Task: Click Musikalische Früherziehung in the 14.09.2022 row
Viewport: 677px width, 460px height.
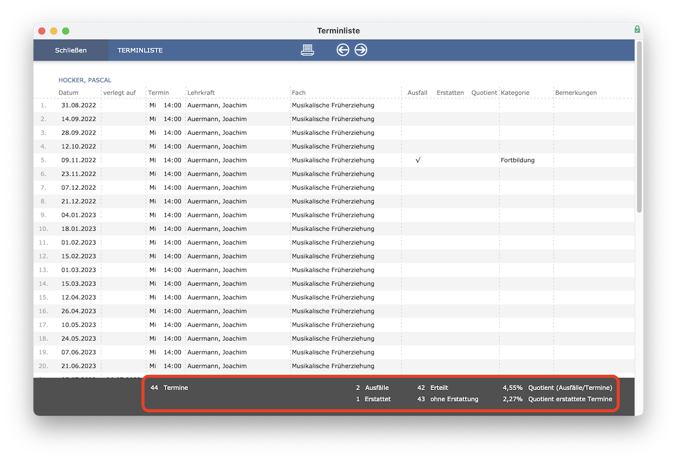Action: [333, 119]
